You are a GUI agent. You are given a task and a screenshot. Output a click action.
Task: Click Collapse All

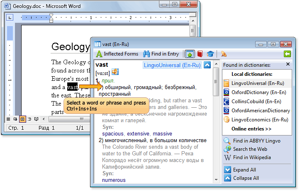241,178
